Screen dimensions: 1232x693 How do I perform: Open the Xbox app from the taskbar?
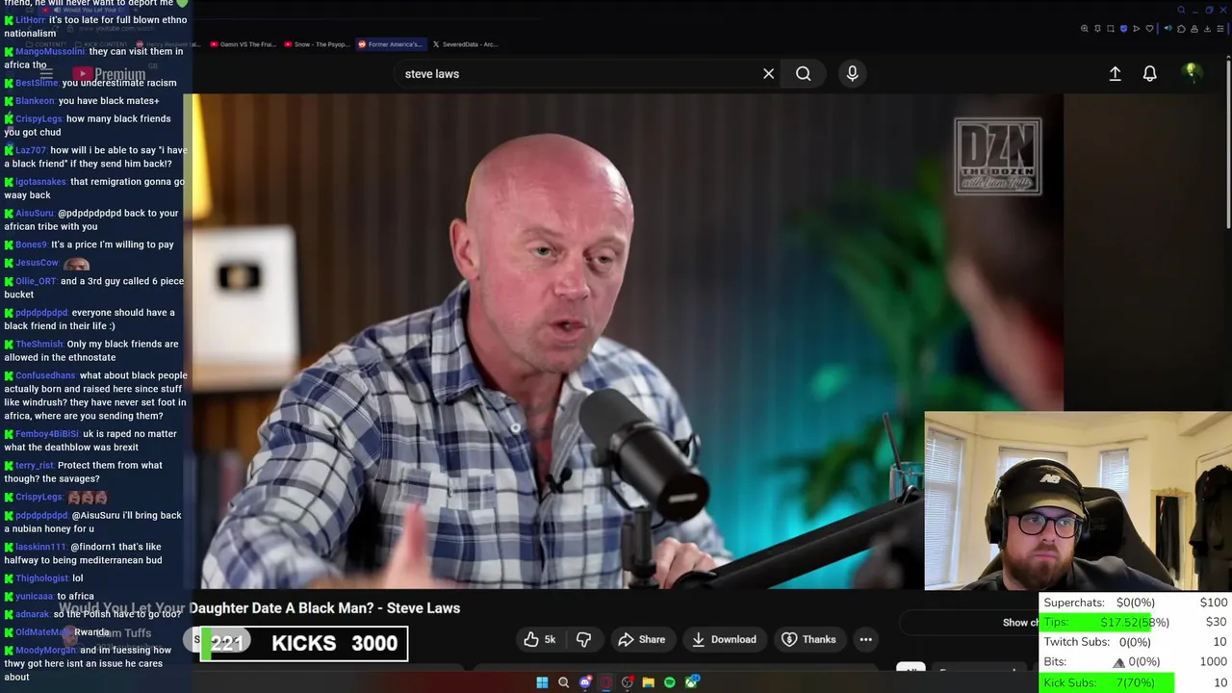tap(691, 682)
